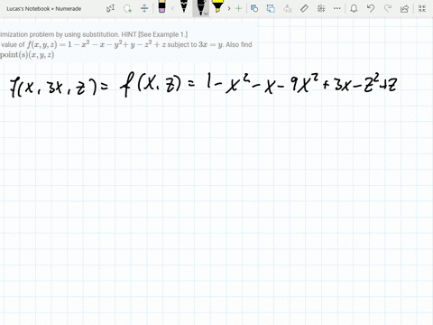Click the Insert Space tool
This screenshot has height=325, width=433.
(x=144, y=8)
